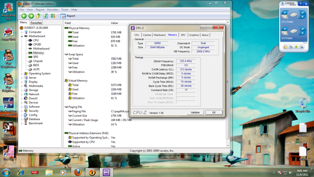Select the Menu tab in sidebar
Image resolution: width=314 pixels, height=177 pixels.
(24, 23)
